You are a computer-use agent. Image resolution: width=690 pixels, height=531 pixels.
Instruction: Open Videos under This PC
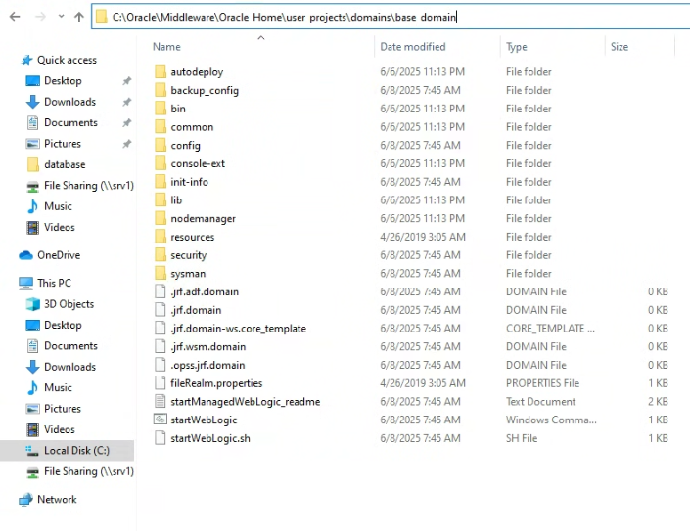point(60,429)
